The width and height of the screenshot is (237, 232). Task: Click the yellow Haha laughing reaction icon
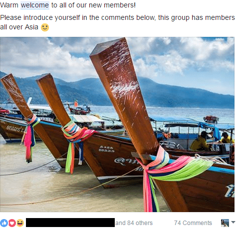click(x=20, y=223)
